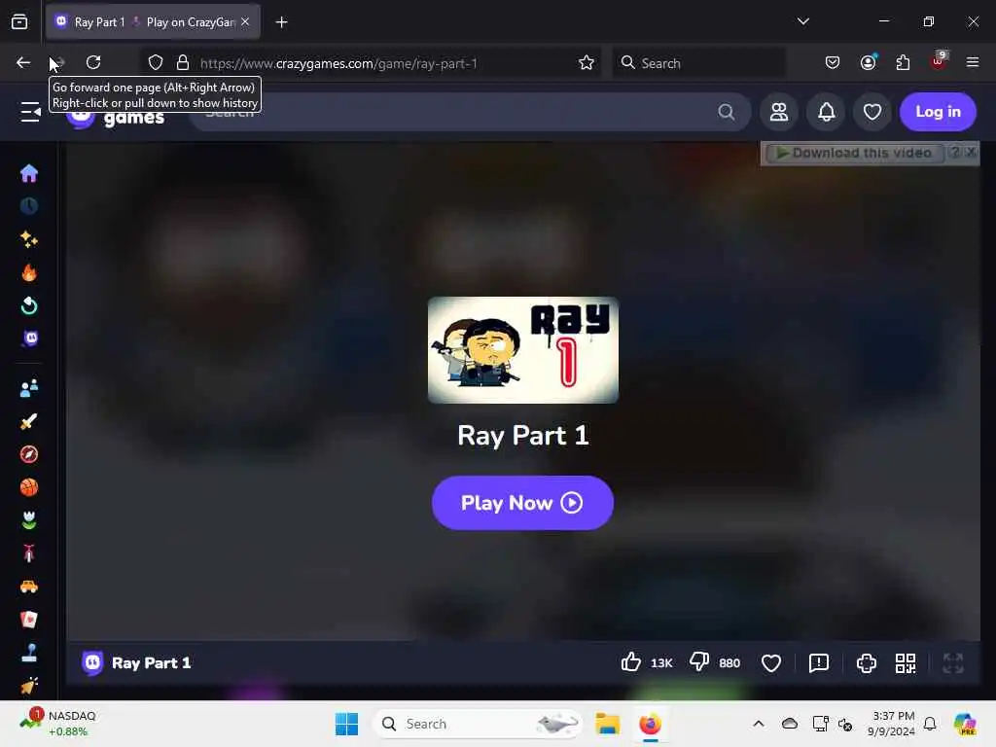Collapse the CrazyGames sidebar menu icon
The width and height of the screenshot is (996, 747).
(30, 112)
